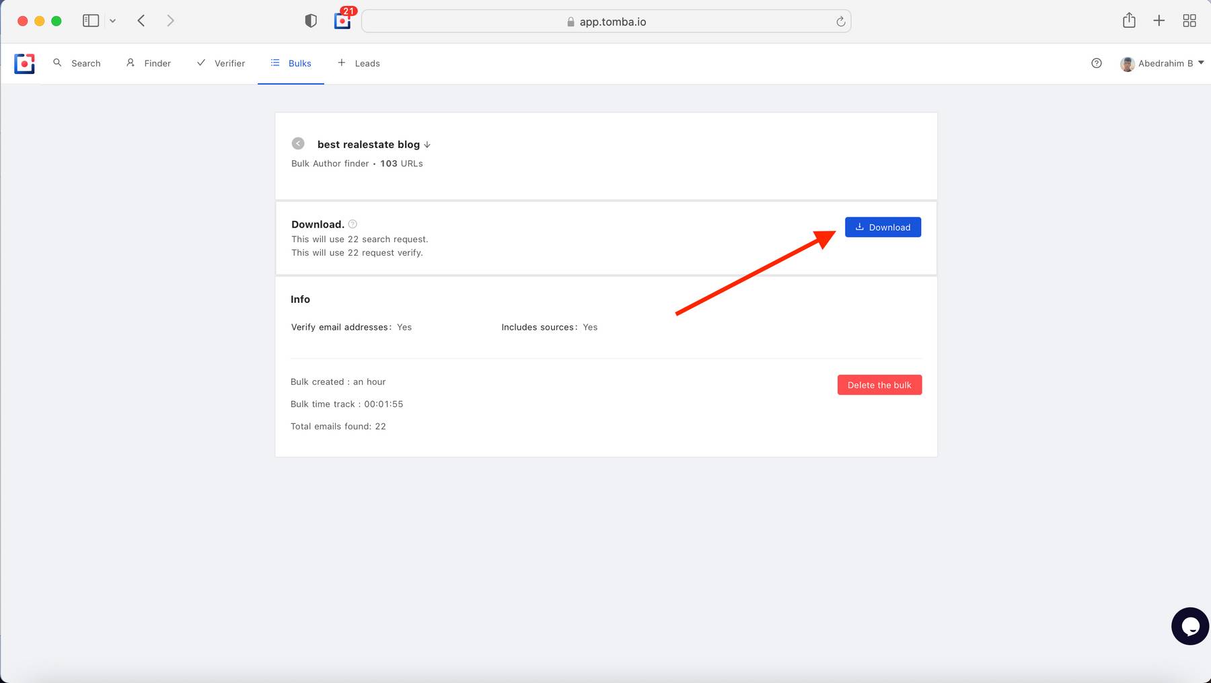Open the Tomba browser extension icon
The width and height of the screenshot is (1211, 683).
(342, 21)
